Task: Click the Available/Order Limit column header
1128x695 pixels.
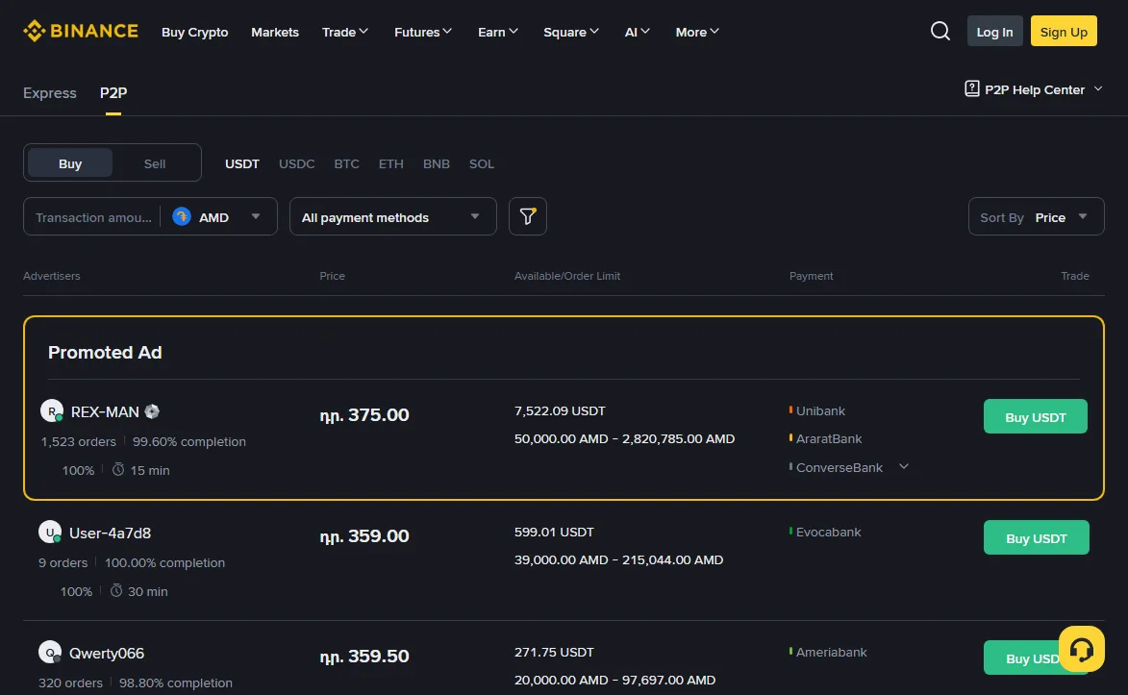Action: pyautogui.click(x=566, y=276)
